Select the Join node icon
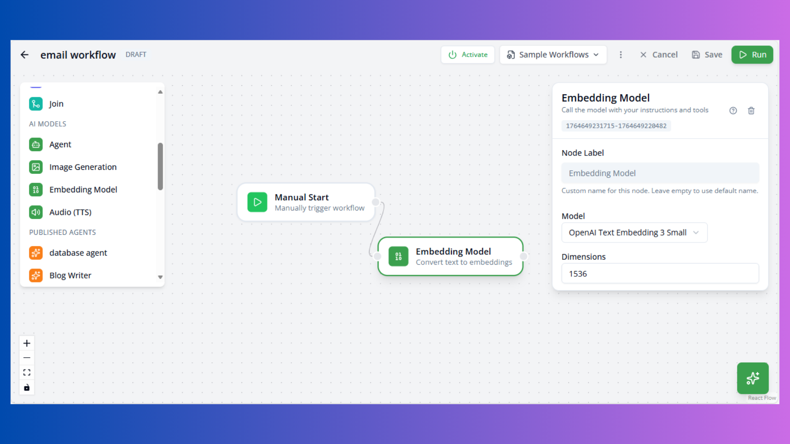 click(36, 104)
